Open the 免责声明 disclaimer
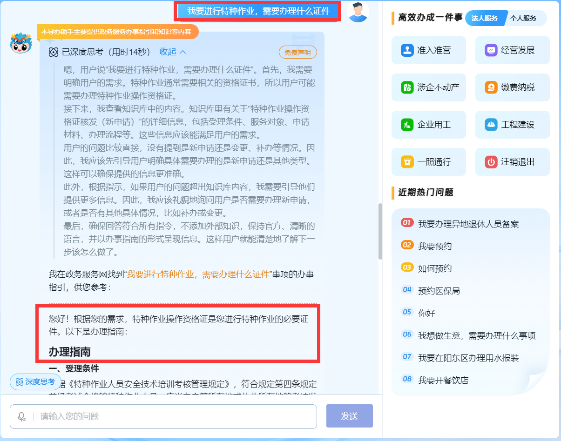The width and height of the screenshot is (561, 441). click(298, 52)
